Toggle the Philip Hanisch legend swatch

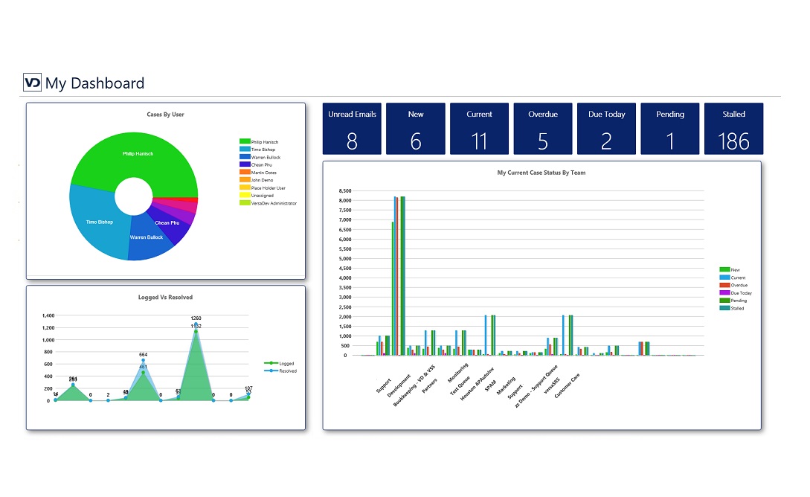pos(244,141)
